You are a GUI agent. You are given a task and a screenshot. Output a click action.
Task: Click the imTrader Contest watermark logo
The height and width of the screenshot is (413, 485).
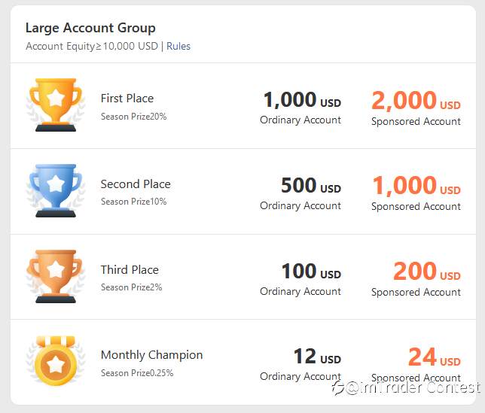click(x=406, y=387)
